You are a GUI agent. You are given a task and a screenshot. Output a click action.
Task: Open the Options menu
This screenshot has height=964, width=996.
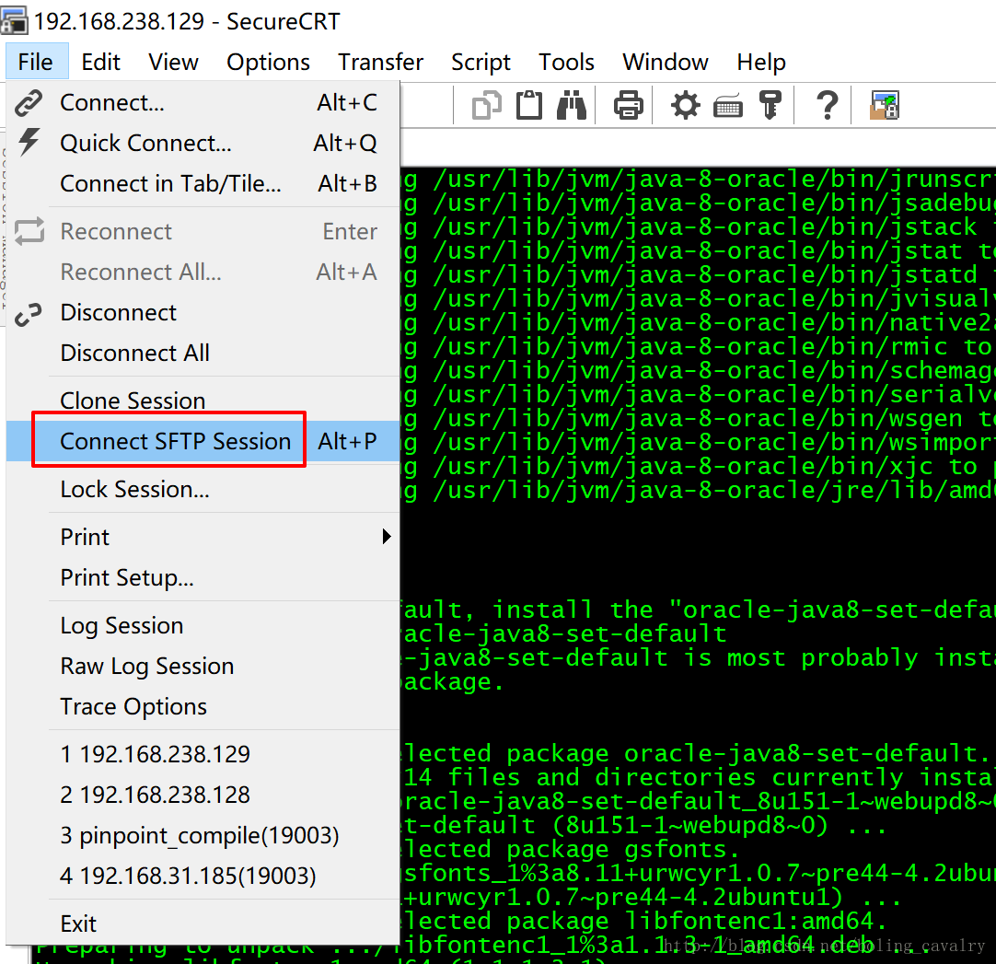click(x=268, y=62)
